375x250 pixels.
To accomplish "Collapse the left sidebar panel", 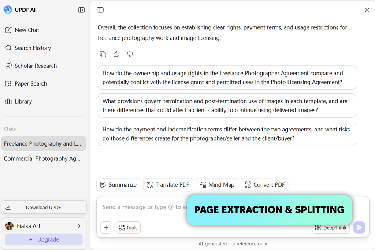I will click(81, 10).
